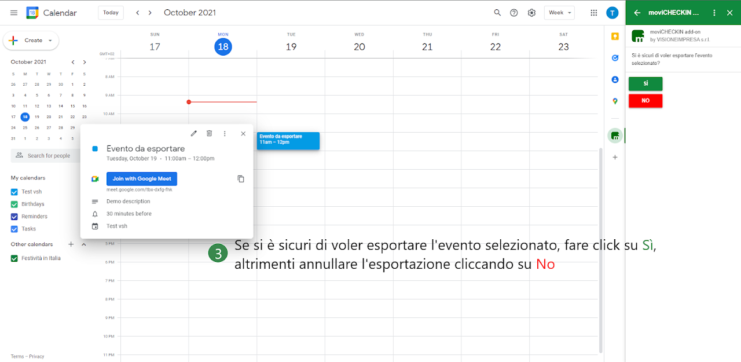Open Google Tasks in side panel
741x362 pixels.
pos(615,58)
